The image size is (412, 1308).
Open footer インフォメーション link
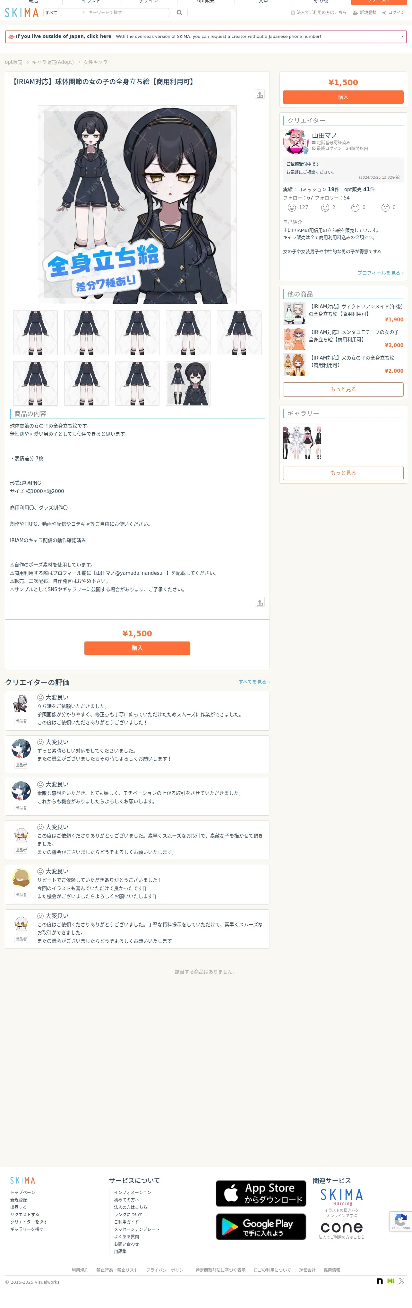[133, 1192]
